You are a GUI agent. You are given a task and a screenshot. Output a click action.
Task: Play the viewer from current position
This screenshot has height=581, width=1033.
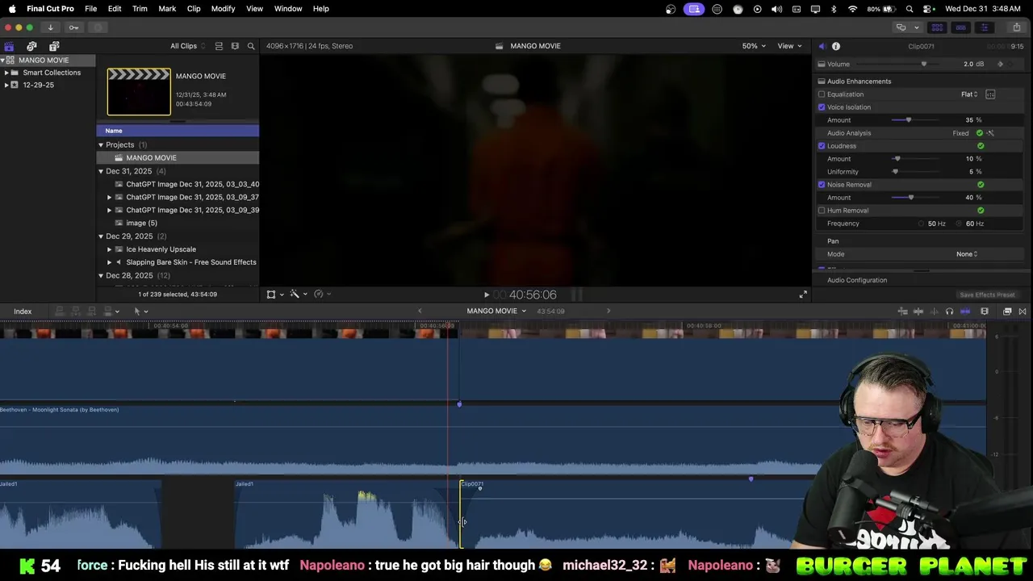coord(486,295)
